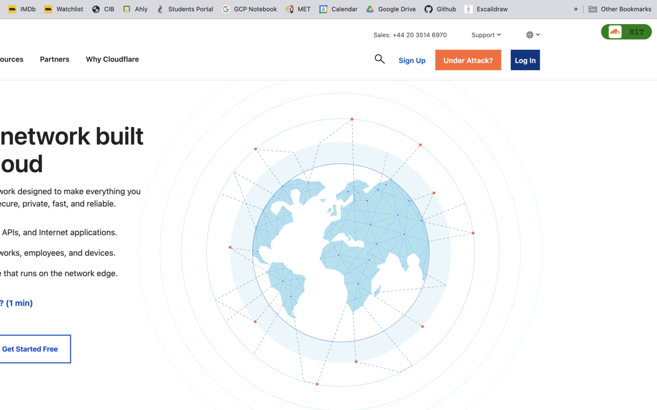Open the IMDb bookmark

(22, 9)
